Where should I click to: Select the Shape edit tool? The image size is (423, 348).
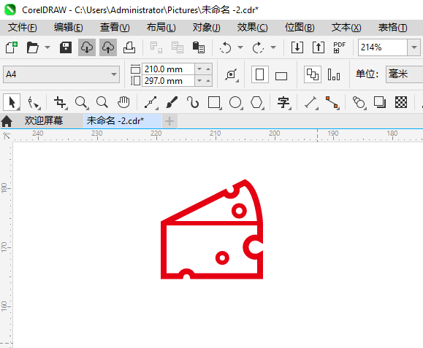[x=34, y=103]
